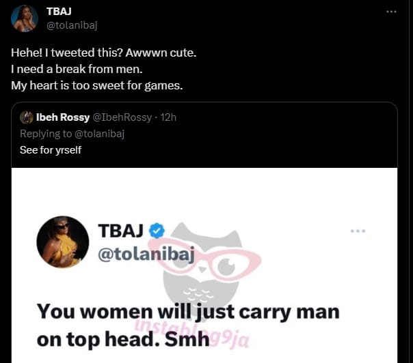Viewport: 413px width, 363px height.
Task: Click the 12h timestamp of quoted tweet
Action: tap(168, 117)
